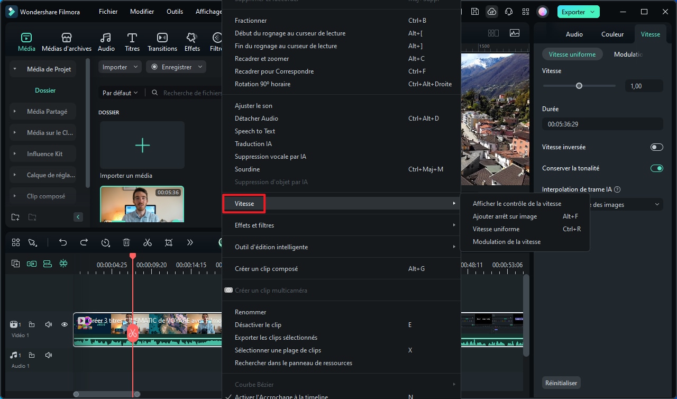Open Médias d'archives stock library

click(x=67, y=42)
